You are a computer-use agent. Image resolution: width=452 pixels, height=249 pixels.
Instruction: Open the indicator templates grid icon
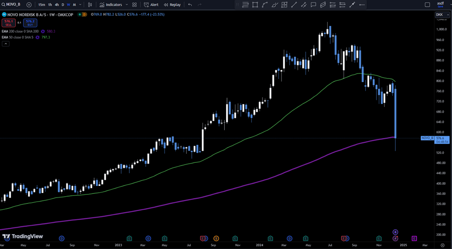[134, 5]
